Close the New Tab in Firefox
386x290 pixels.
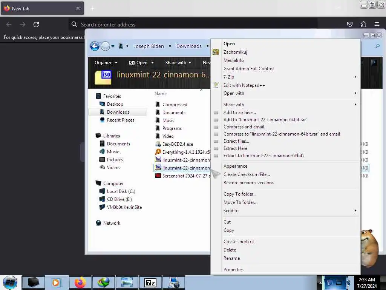click(x=78, y=8)
